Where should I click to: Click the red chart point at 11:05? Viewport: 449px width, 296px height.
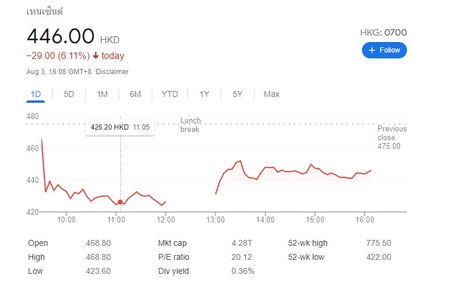(120, 202)
